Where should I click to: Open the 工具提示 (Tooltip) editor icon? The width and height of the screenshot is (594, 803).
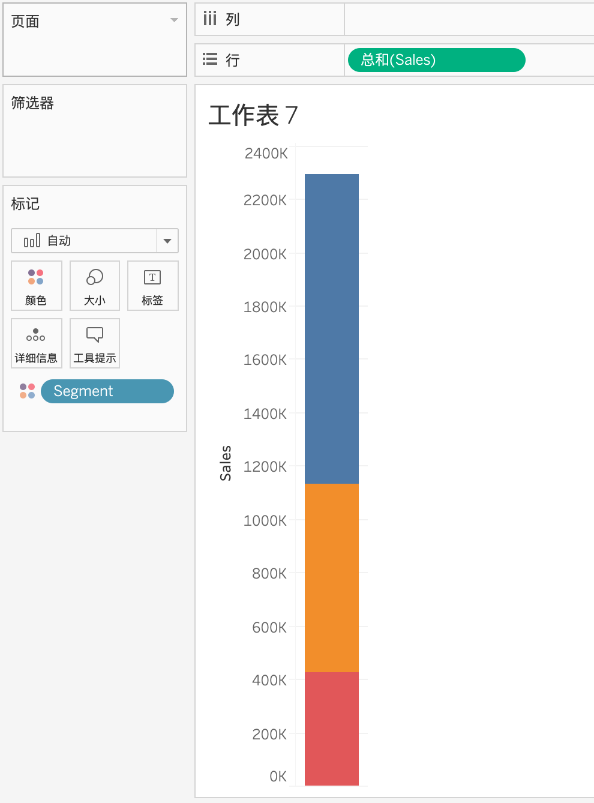click(94, 343)
